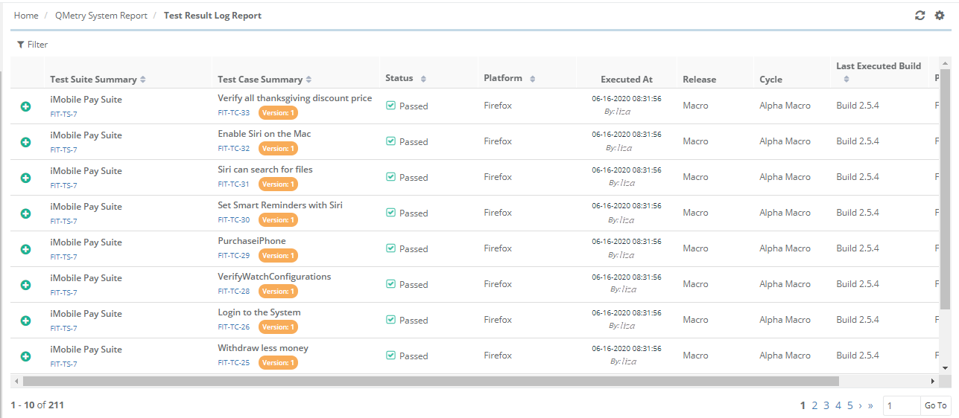Open the settings gear icon

940,16
